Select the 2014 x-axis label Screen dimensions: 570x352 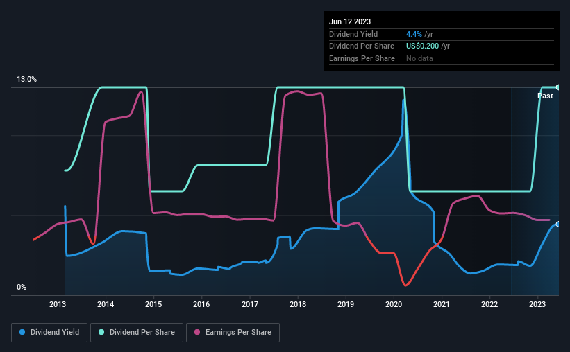tap(106, 304)
